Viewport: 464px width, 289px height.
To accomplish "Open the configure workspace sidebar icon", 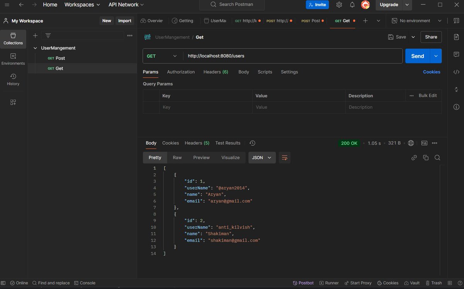I will click(13, 102).
